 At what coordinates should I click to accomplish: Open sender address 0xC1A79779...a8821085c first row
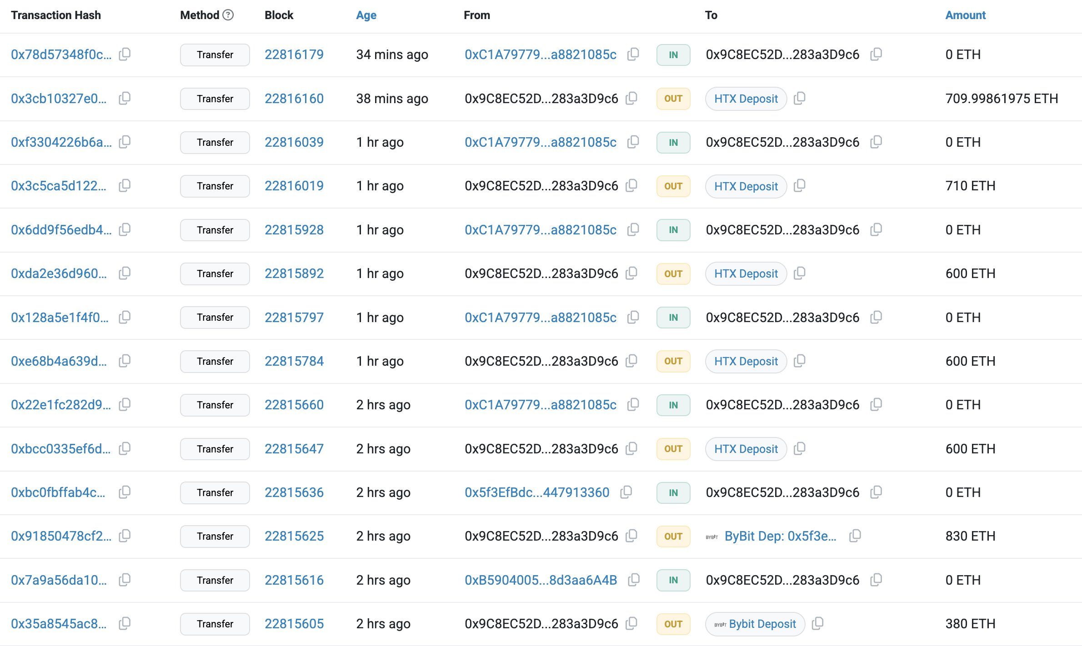tap(540, 55)
